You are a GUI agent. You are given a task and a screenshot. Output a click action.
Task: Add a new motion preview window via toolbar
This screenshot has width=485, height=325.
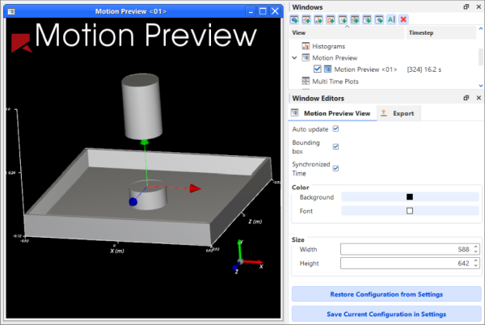click(x=367, y=19)
